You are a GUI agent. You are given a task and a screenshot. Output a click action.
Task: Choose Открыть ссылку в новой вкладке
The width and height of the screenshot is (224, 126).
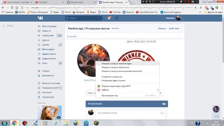pyautogui.click(x=127, y=64)
